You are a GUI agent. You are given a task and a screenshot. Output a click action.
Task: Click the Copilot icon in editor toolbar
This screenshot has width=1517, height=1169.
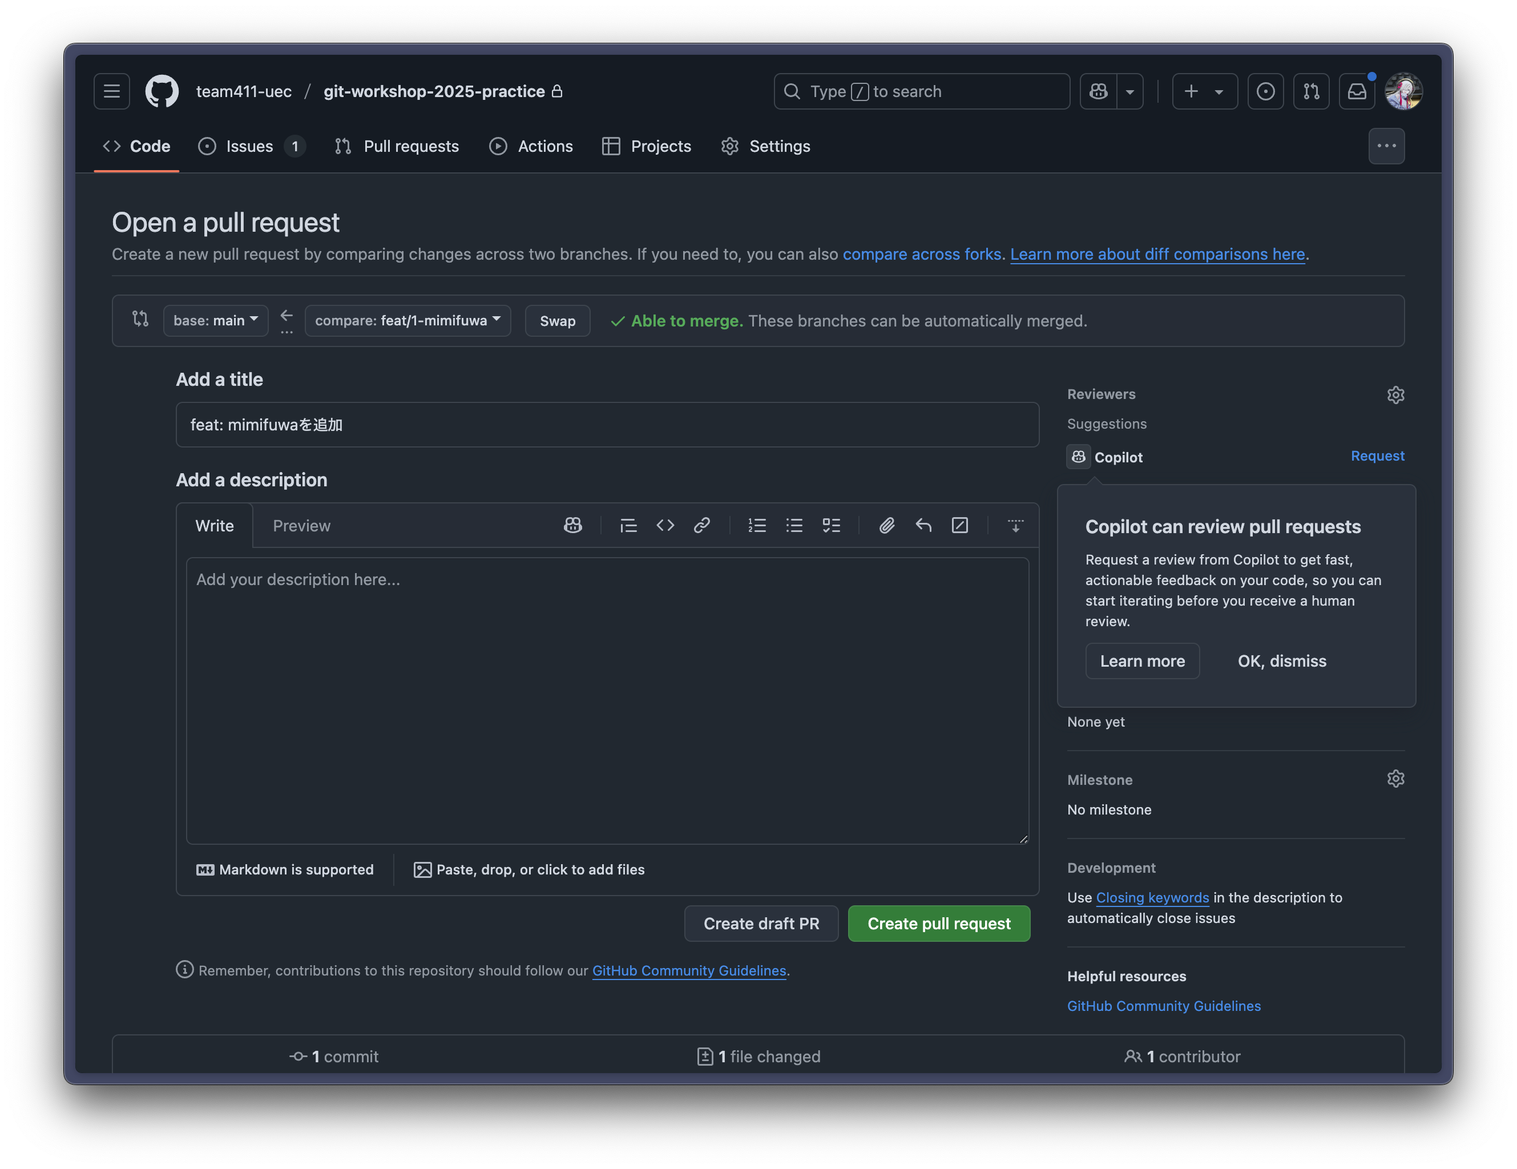[572, 525]
